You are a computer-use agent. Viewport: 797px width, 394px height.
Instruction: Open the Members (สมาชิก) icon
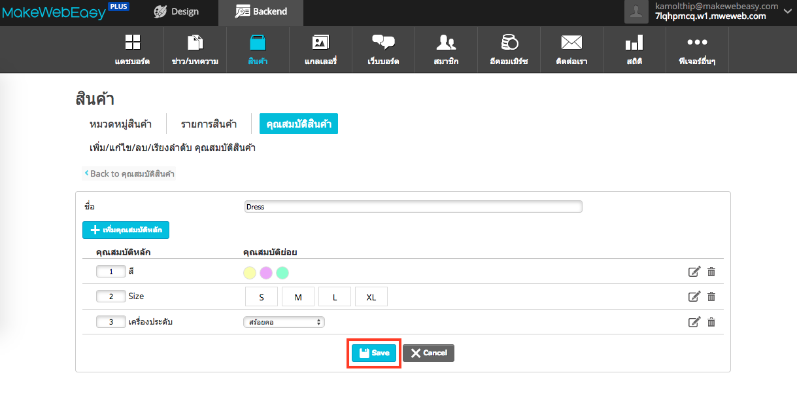pyautogui.click(x=446, y=43)
